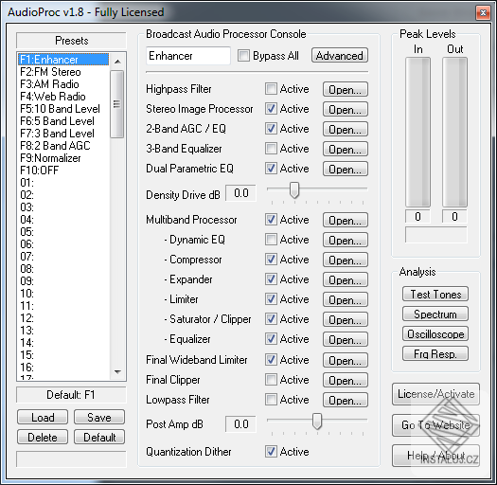Open Final Wideband Limiter settings
Screen dimensions: 497x485
[x=346, y=360]
